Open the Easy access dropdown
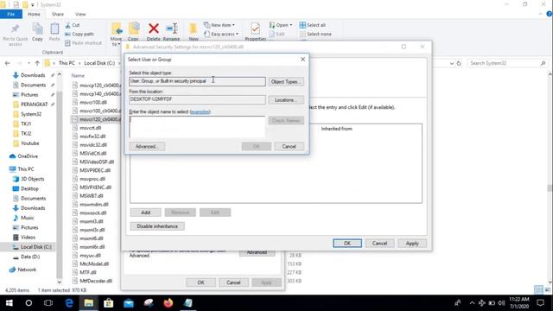Screen dimensions: 553x311 pos(221,34)
